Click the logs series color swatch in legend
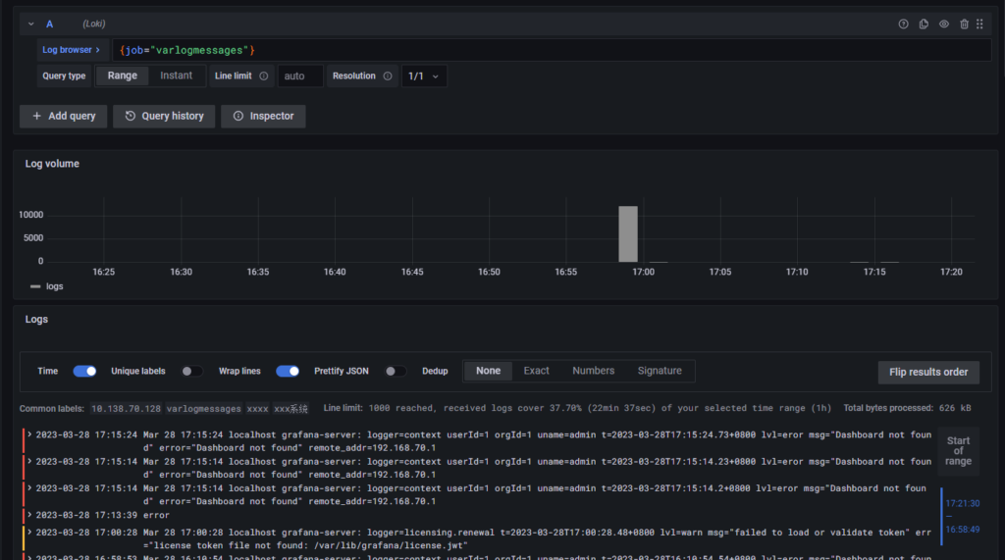 click(x=36, y=286)
